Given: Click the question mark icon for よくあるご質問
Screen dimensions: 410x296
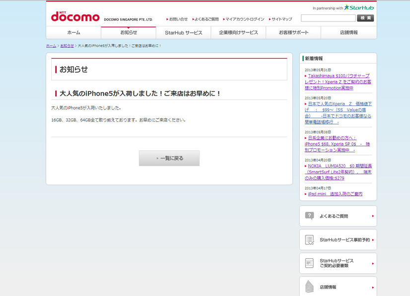Looking at the screenshot, I should (x=309, y=216).
